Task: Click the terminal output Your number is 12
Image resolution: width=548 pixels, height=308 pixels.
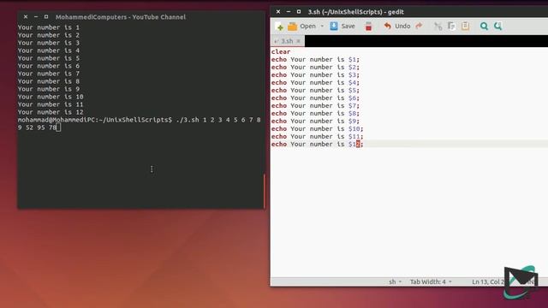Action: pyautogui.click(x=51, y=112)
